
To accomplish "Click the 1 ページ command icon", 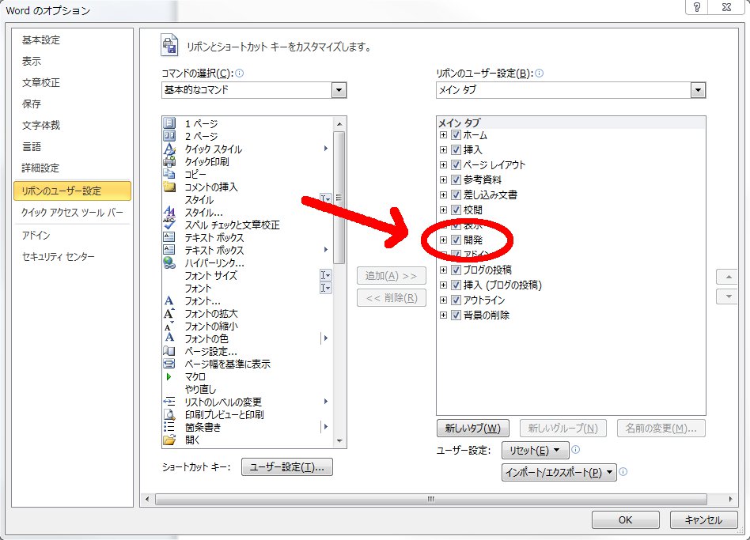I will click(169, 123).
